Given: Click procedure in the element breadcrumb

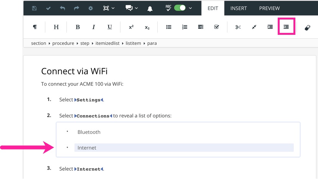Looking at the screenshot, I should pyautogui.click(x=63, y=43).
